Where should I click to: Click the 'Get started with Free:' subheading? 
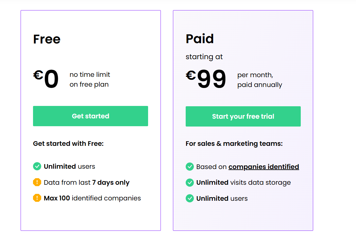pos(68,144)
